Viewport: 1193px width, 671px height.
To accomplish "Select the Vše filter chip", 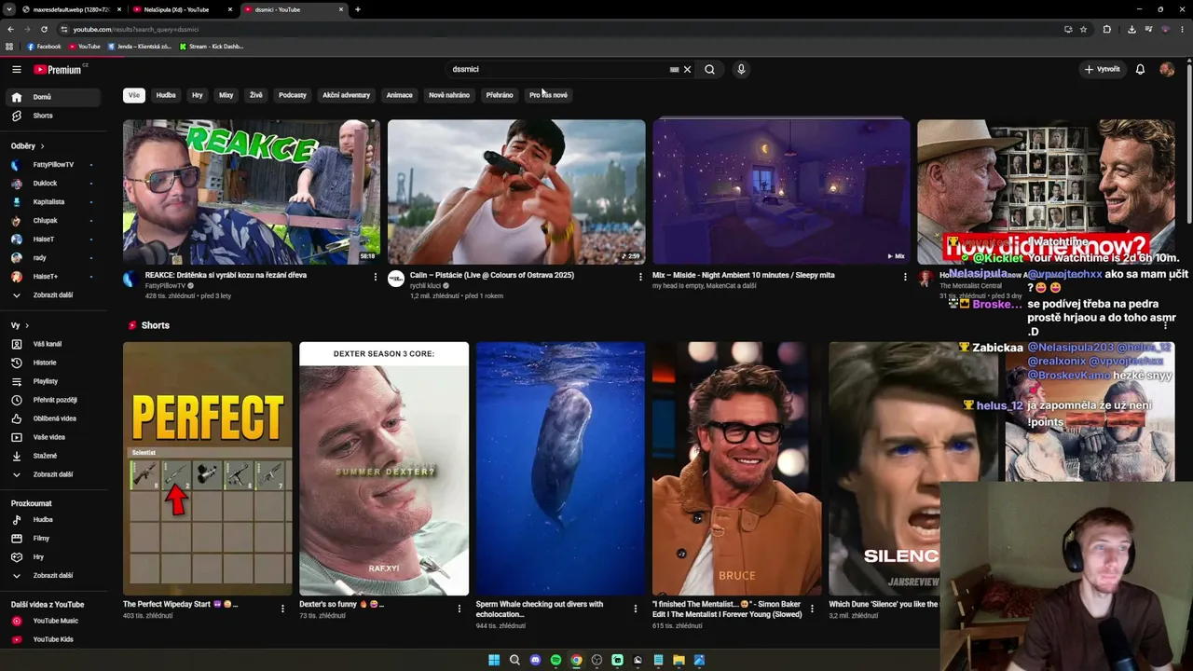I will pos(134,95).
